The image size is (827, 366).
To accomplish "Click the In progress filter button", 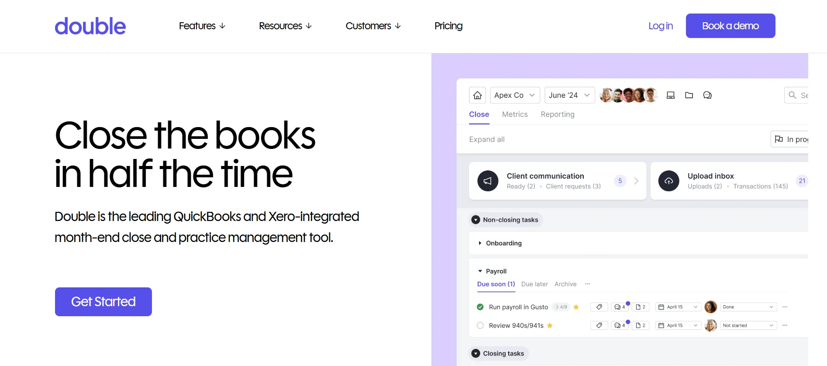I will (789, 139).
